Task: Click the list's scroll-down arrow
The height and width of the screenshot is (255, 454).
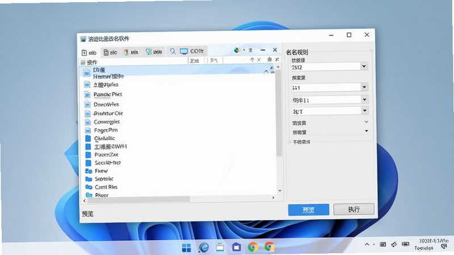Action: pyautogui.click(x=280, y=190)
